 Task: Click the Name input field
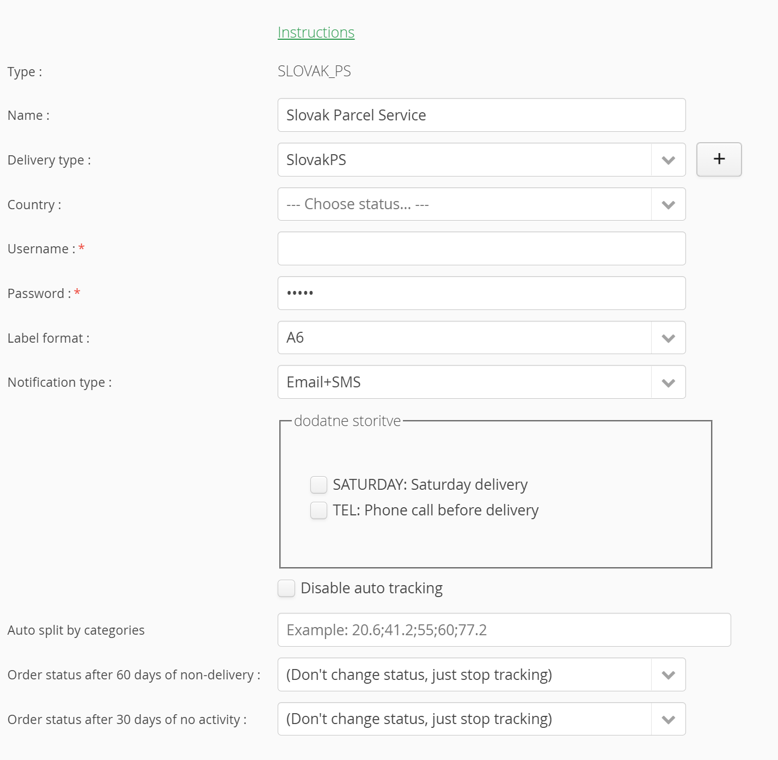click(x=481, y=115)
